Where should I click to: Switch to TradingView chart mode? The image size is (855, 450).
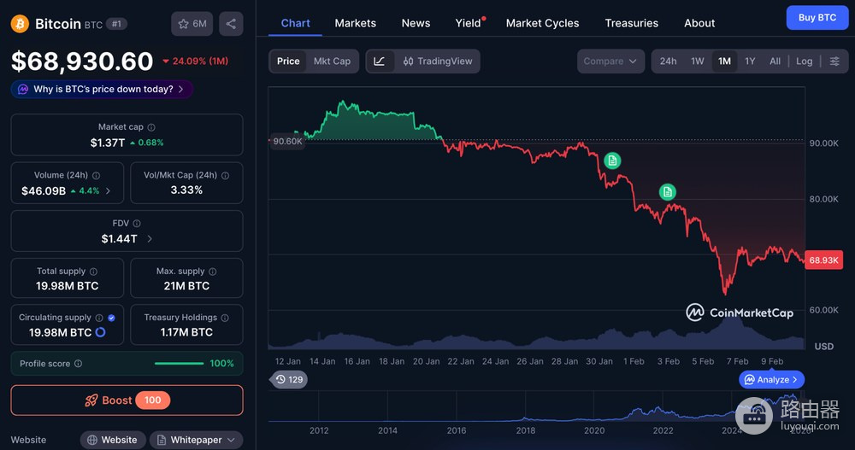[437, 61]
